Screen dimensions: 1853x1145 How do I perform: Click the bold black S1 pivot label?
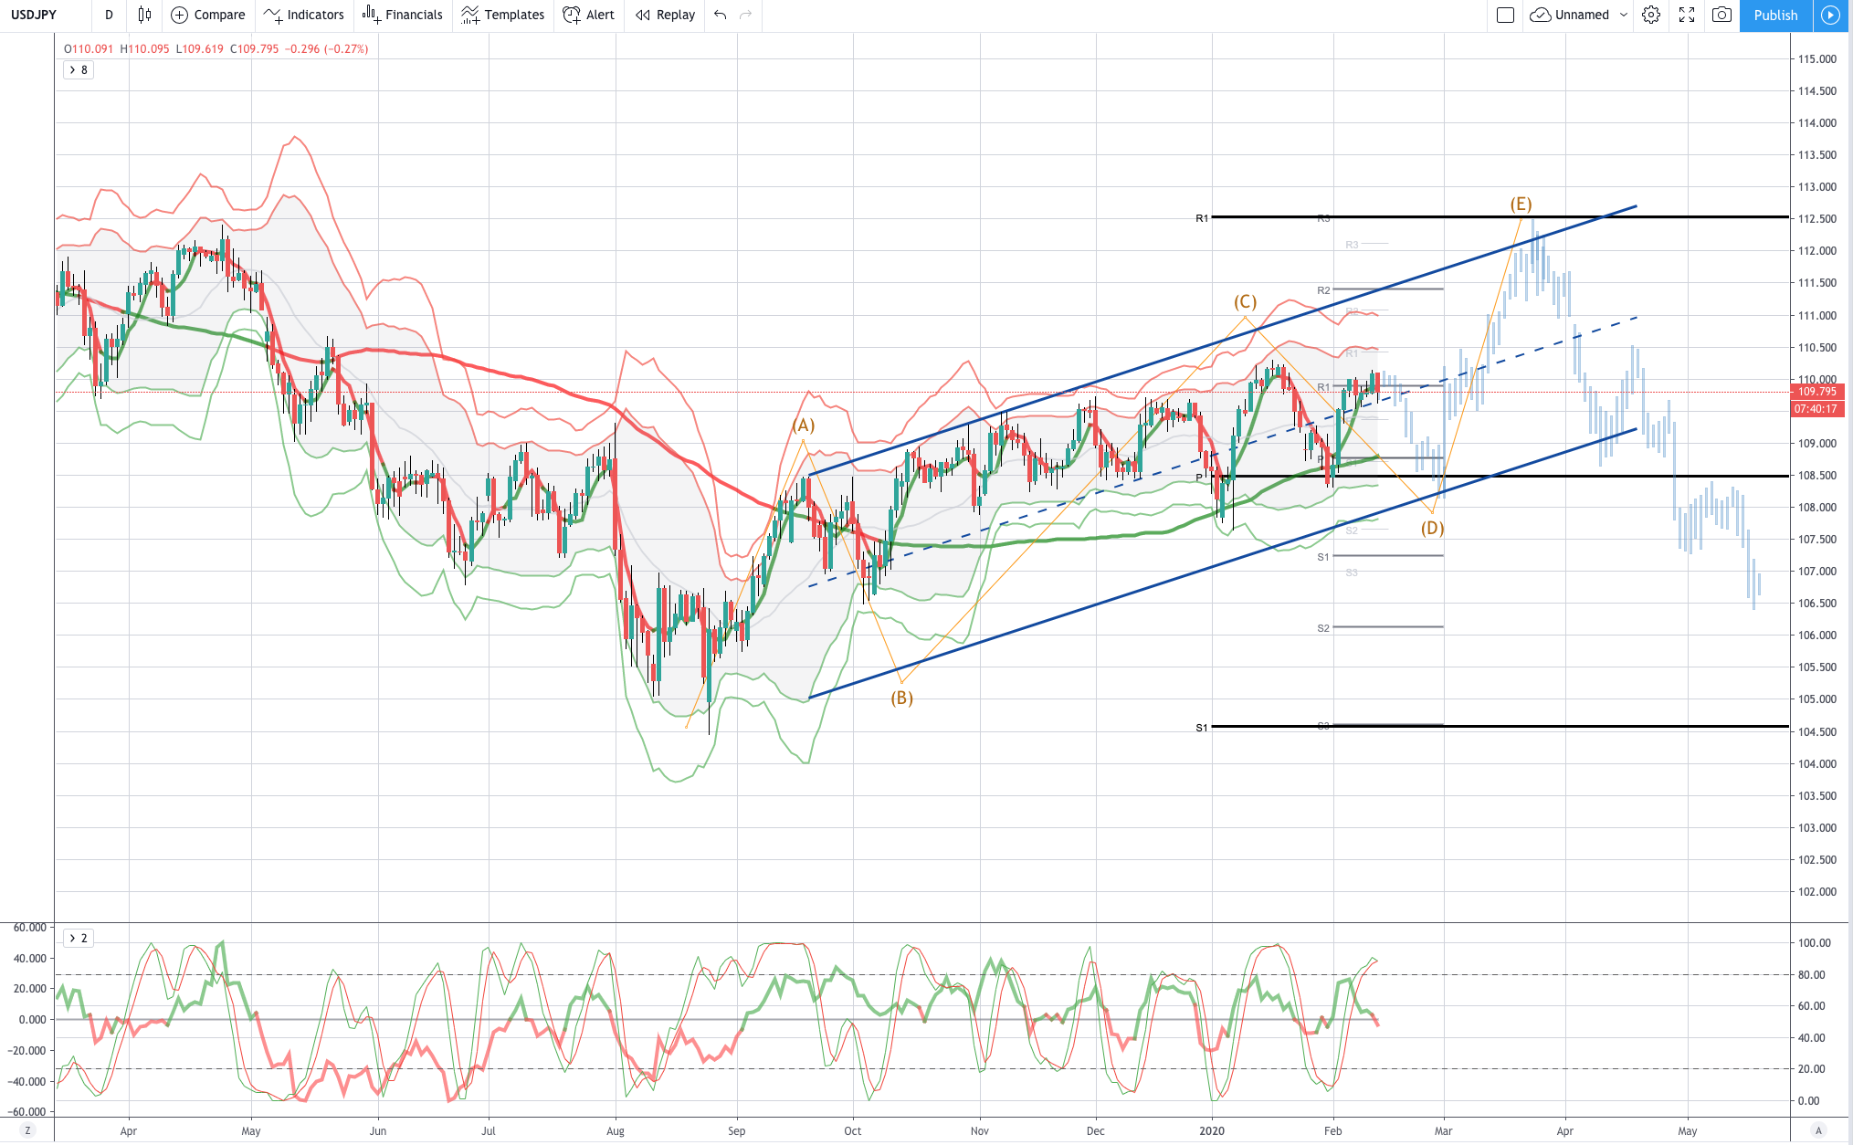1202,728
